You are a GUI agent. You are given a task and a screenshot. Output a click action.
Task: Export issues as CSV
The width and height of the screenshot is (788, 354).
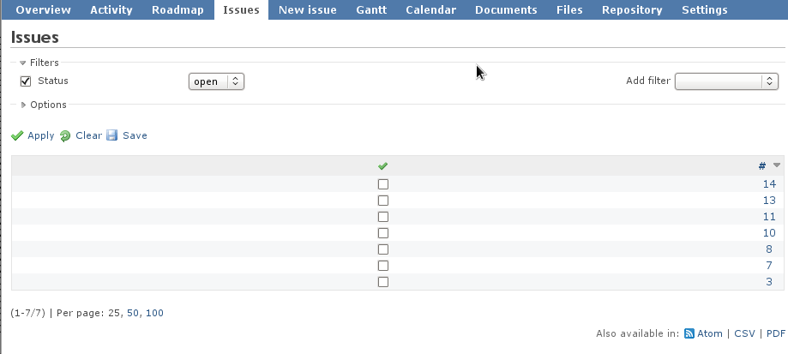point(744,333)
